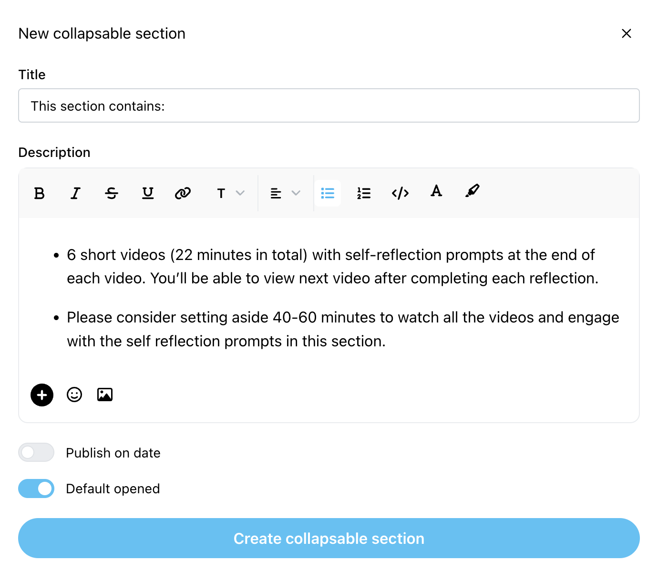Image resolution: width=658 pixels, height=582 pixels.
Task: Insert a code block
Action: (x=400, y=193)
